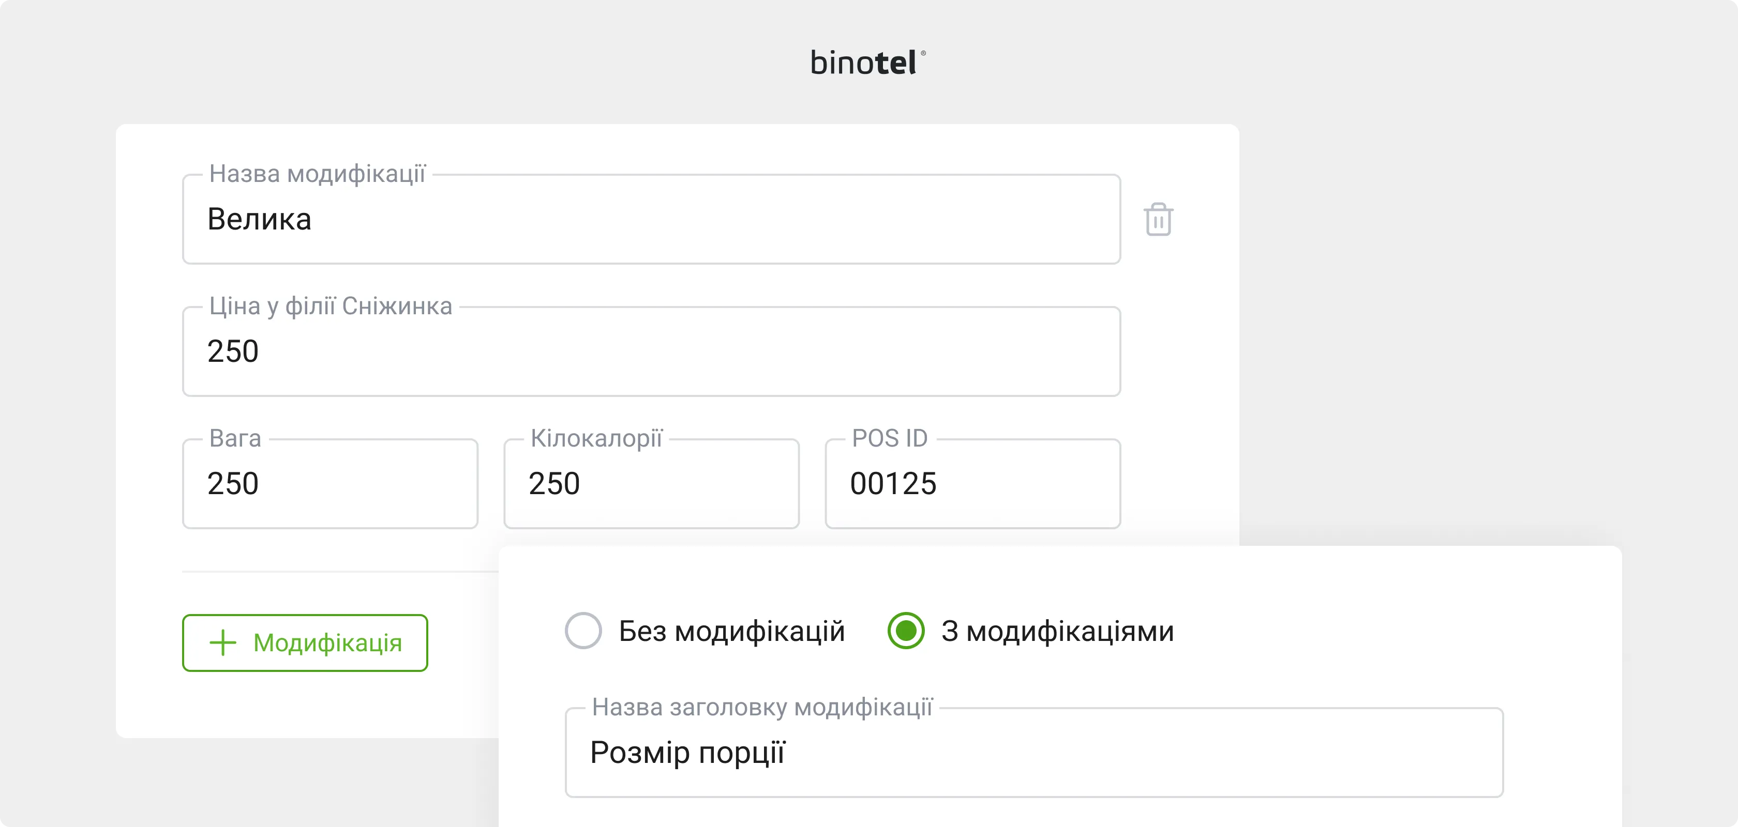Select the 'Без модифікацій' radio button
Viewport: 1738px width, 827px height.
point(583,631)
